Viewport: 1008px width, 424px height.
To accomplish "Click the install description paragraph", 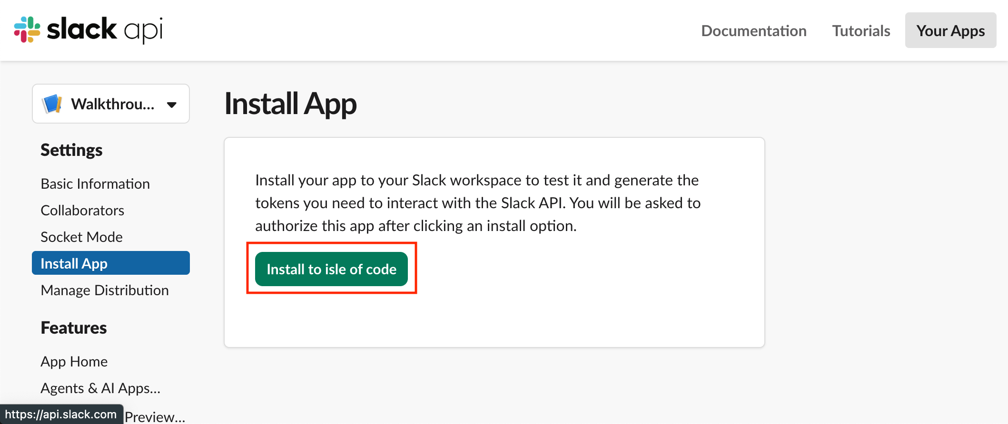I will [x=478, y=203].
